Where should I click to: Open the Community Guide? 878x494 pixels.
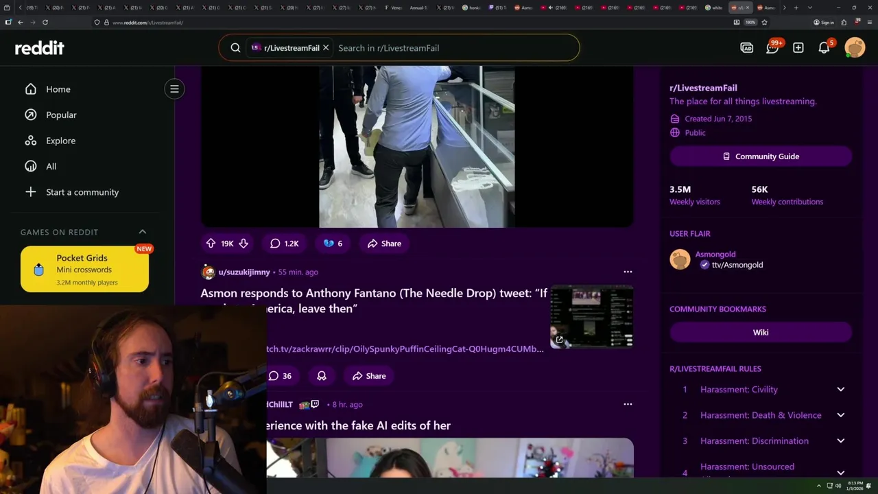[x=761, y=156]
